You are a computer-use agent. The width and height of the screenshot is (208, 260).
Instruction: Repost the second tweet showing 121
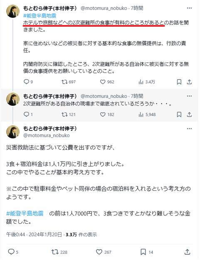(x=68, y=115)
